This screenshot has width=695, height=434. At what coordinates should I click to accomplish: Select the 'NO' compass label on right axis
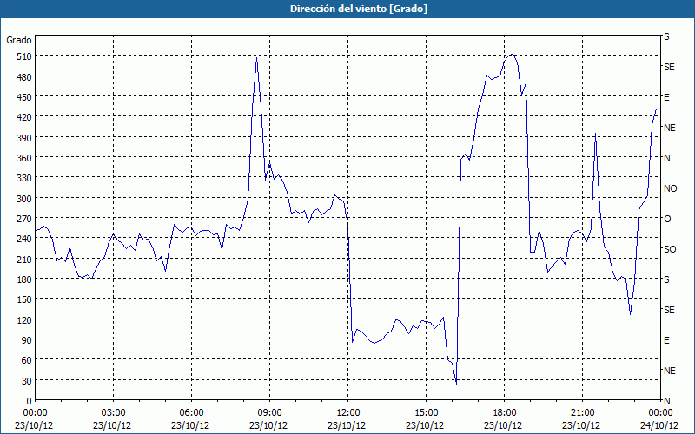(x=670, y=188)
